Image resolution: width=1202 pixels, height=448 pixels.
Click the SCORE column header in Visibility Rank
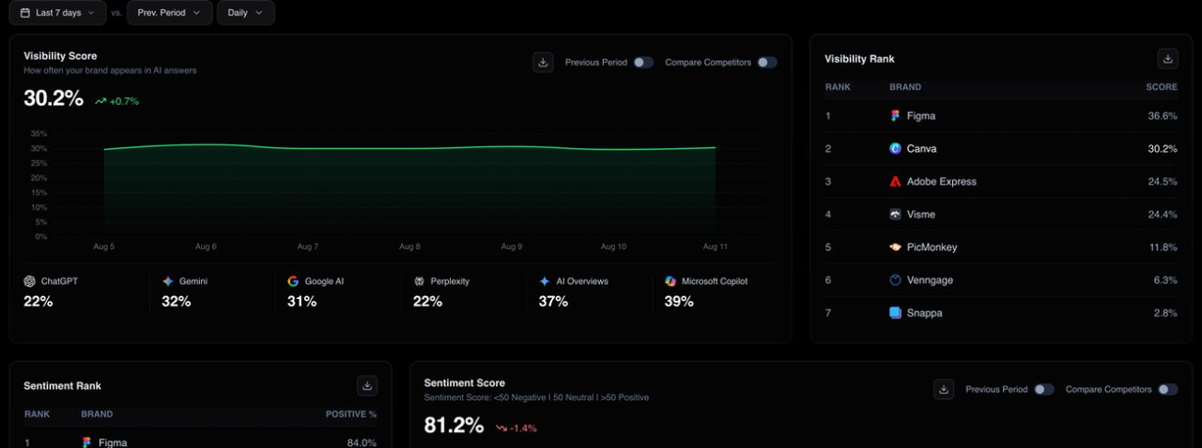point(1162,87)
